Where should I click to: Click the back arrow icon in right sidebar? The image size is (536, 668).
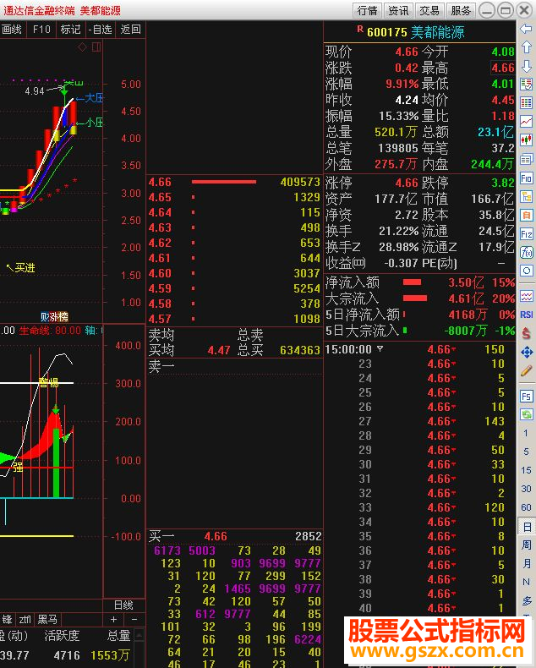[526, 29]
